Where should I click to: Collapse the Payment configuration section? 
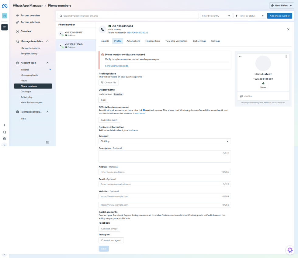click(x=47, y=112)
